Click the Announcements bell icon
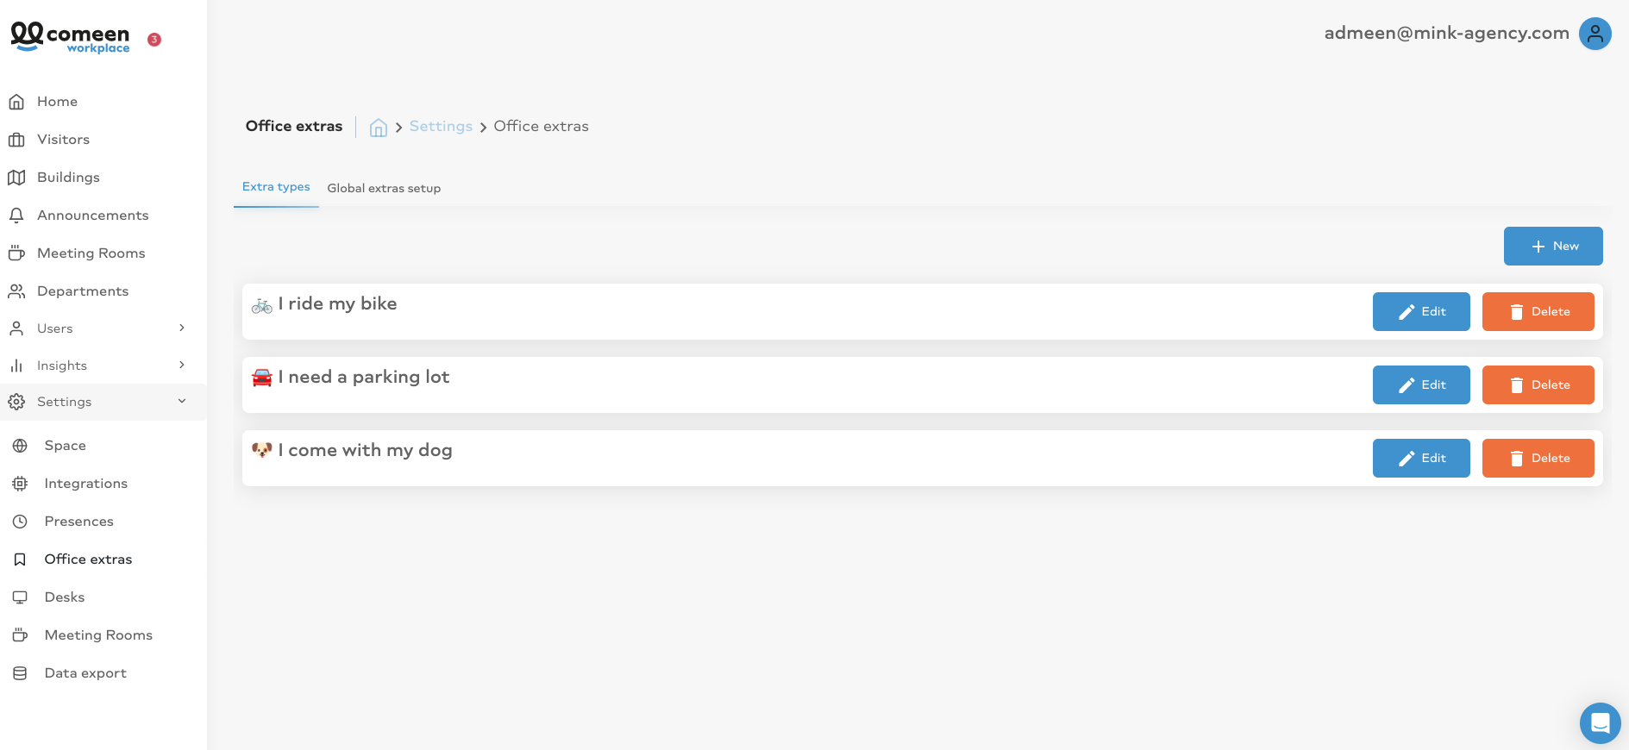This screenshot has height=750, width=1629. pos(16,216)
